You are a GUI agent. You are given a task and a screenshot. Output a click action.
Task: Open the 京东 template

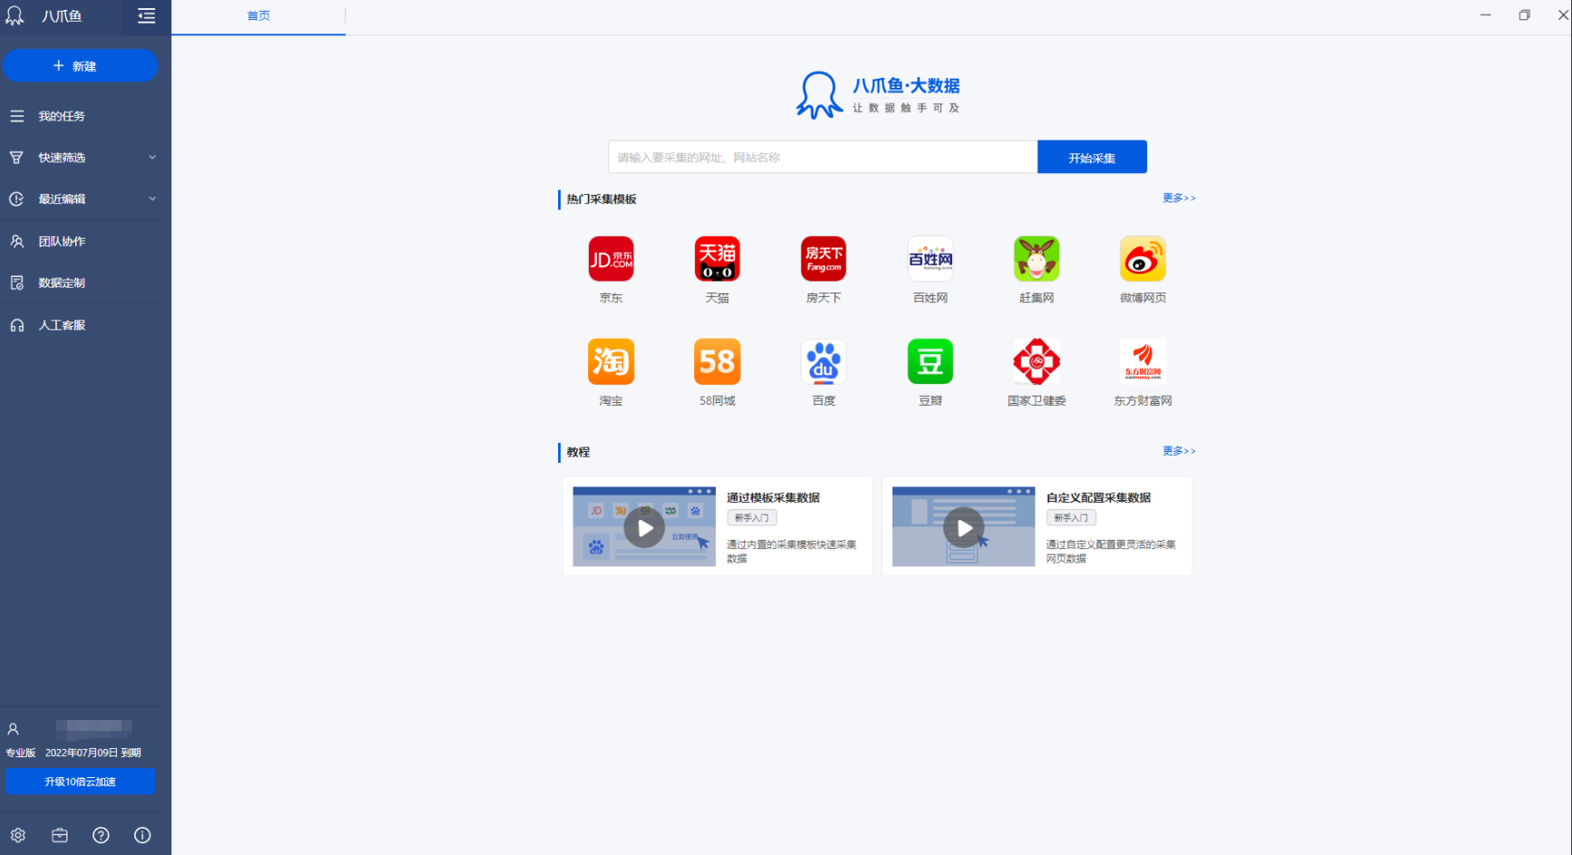pos(611,259)
